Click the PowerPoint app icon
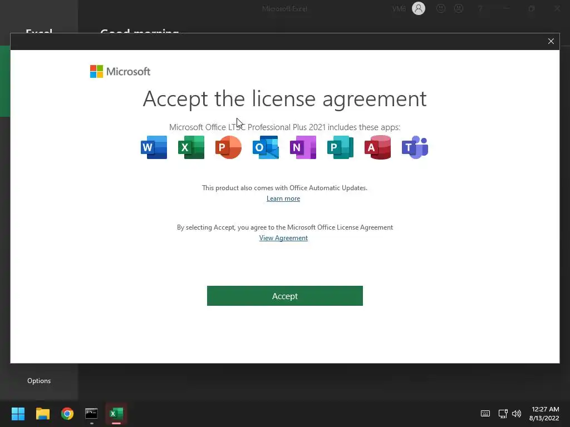The height and width of the screenshot is (427, 570). (x=228, y=147)
